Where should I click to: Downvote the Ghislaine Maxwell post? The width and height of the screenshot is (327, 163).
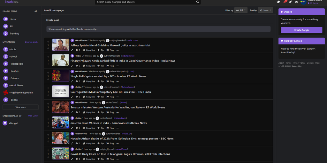point(48,48)
